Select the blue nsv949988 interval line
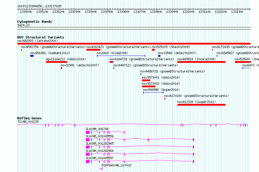The height and width of the screenshot is (172, 259). point(153,93)
